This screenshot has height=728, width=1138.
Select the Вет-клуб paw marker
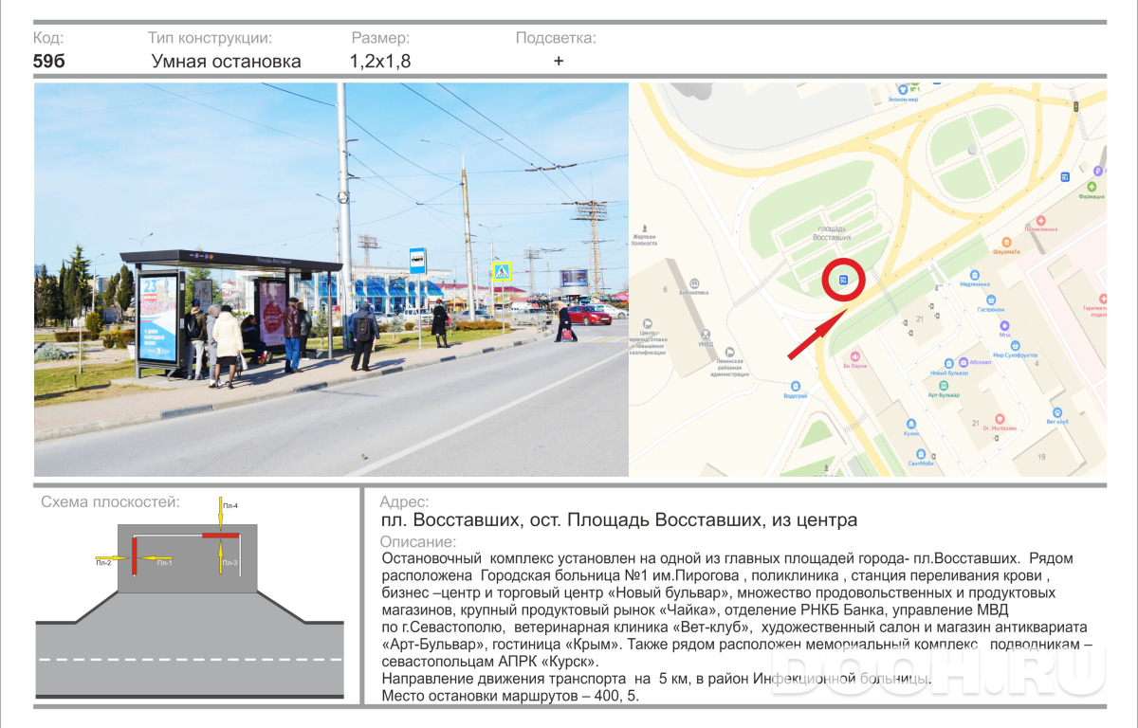pyautogui.click(x=1057, y=412)
